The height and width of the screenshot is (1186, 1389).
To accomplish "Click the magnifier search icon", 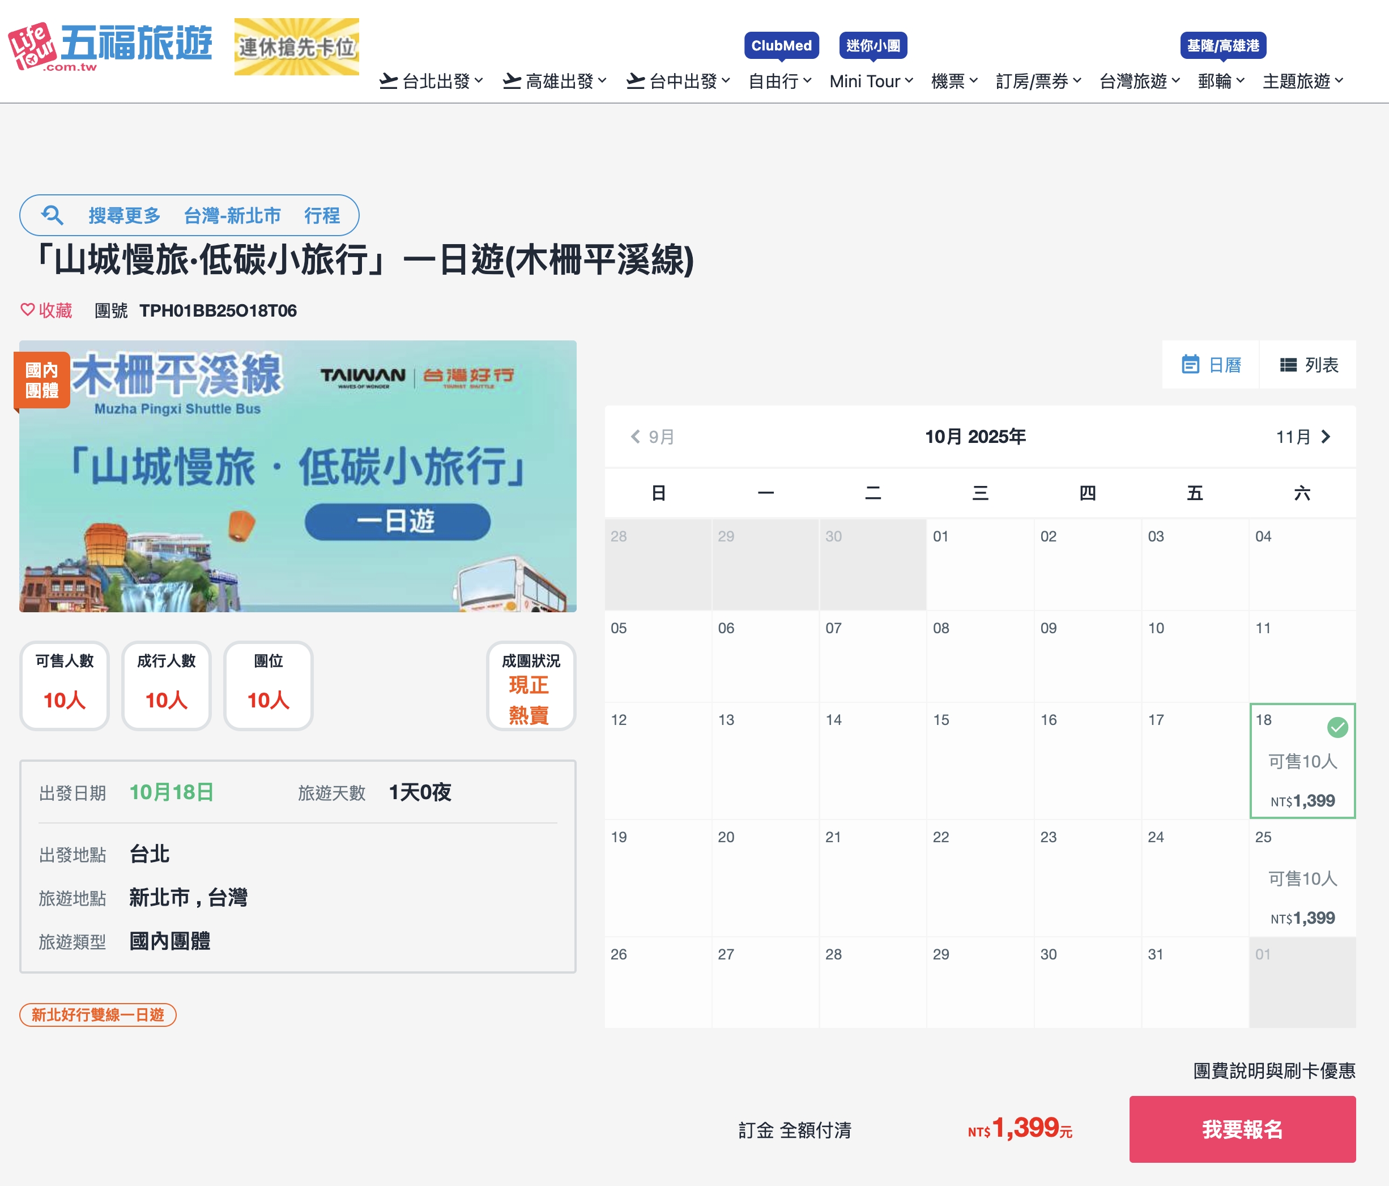I will (x=52, y=215).
